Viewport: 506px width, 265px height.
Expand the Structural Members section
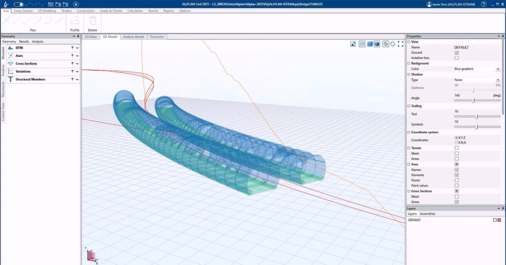coord(77,79)
